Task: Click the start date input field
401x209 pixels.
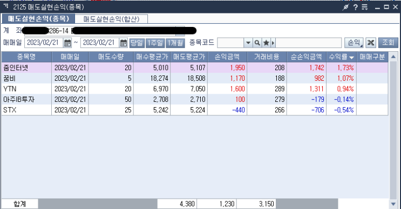Action: pos(44,43)
